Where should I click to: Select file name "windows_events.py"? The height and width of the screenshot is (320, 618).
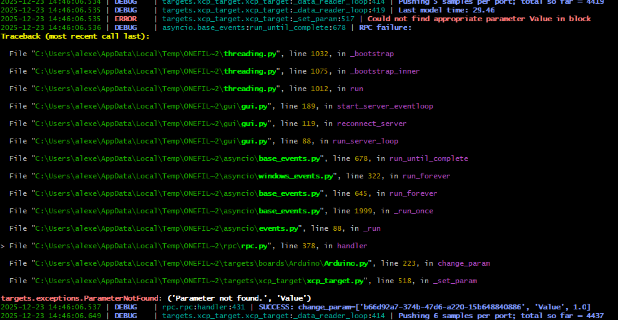tap(296, 176)
